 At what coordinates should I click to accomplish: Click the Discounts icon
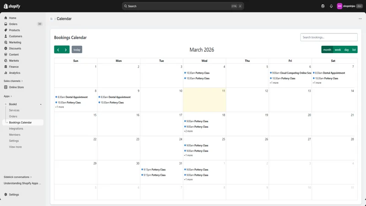tap(5, 49)
